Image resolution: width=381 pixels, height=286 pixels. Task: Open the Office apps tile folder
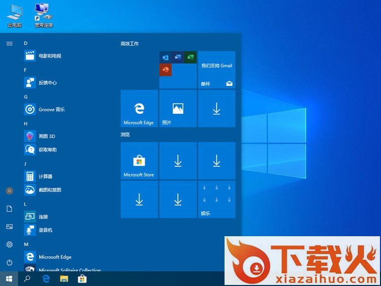178,70
